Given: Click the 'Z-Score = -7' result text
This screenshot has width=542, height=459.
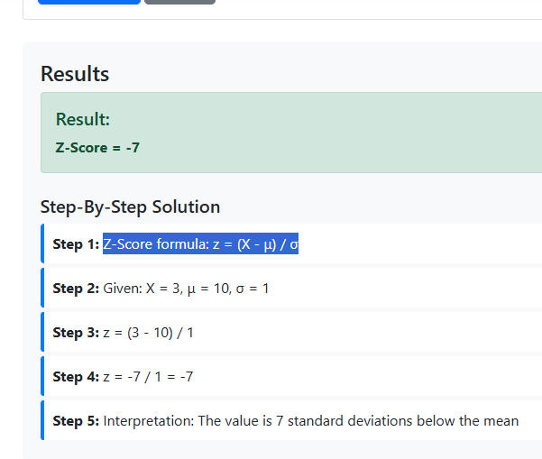Looking at the screenshot, I should coord(97,147).
